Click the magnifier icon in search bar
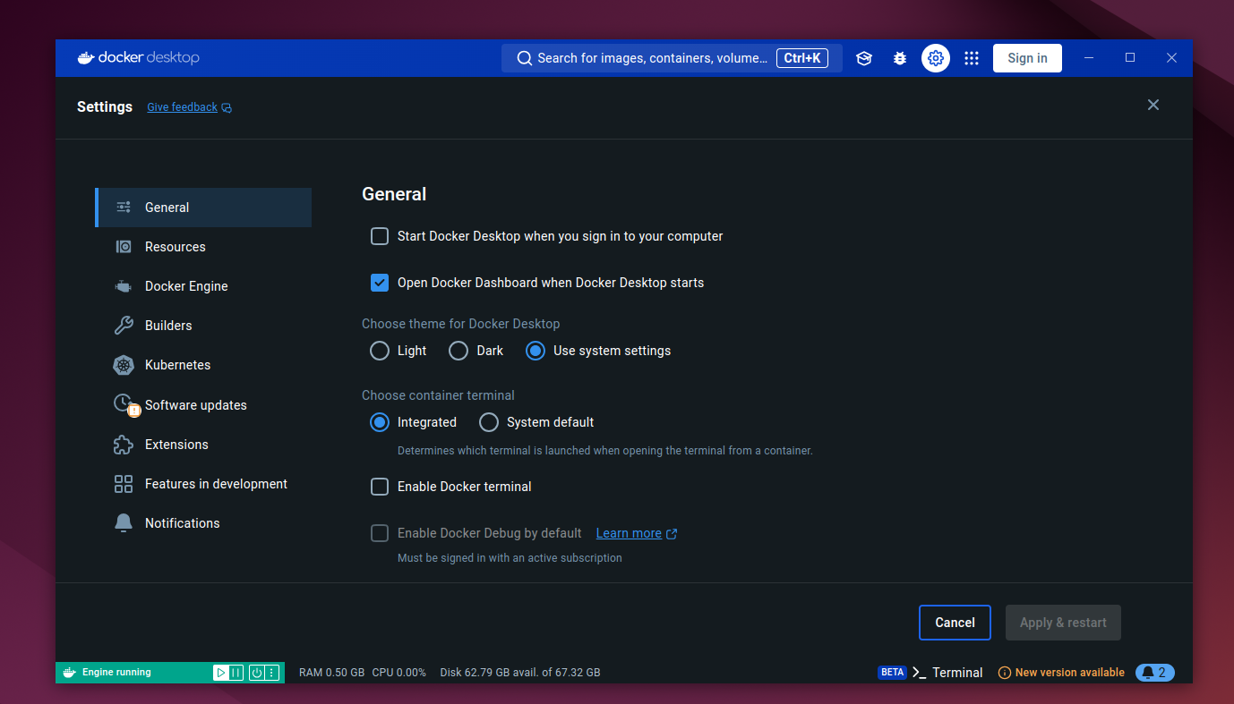Screen dimensions: 1234x704 point(525,58)
